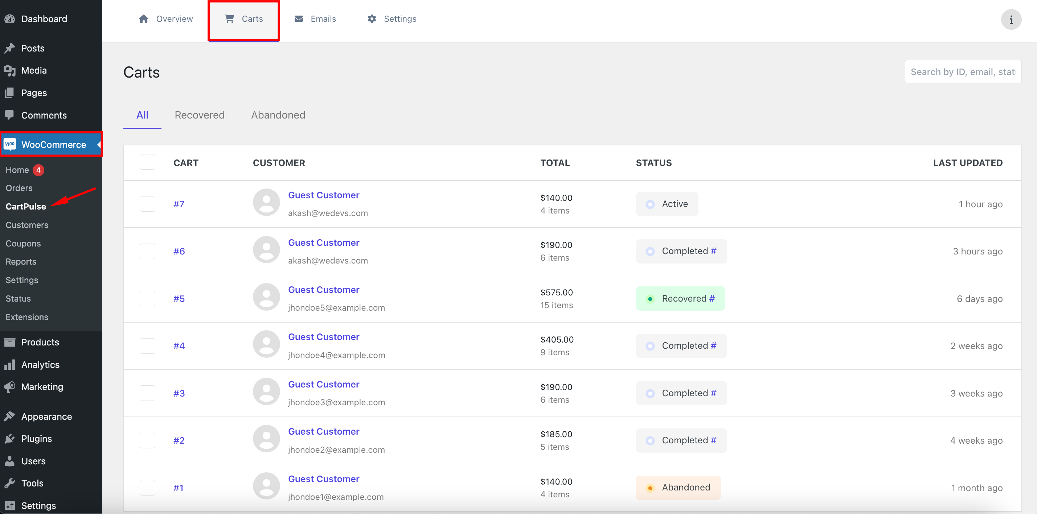Viewport: 1037px width, 514px height.
Task: Click the info icon in the top right corner
Action: (1011, 19)
